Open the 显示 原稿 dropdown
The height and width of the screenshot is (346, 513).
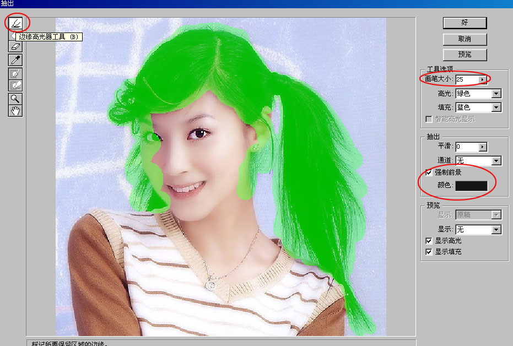pos(478,215)
